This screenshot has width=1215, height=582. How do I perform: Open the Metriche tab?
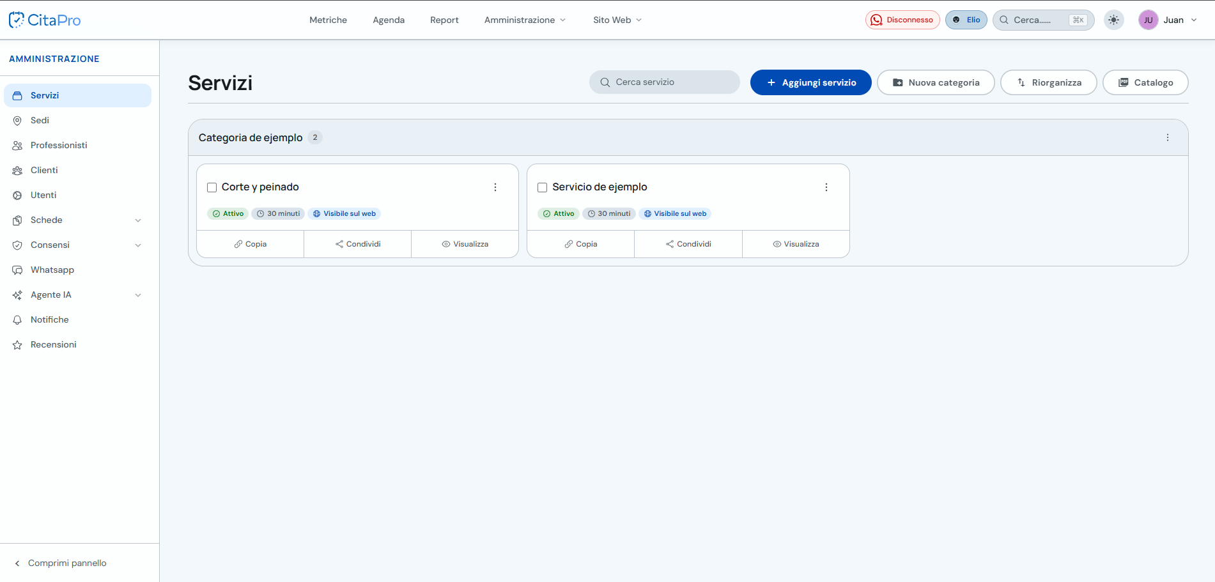click(328, 20)
